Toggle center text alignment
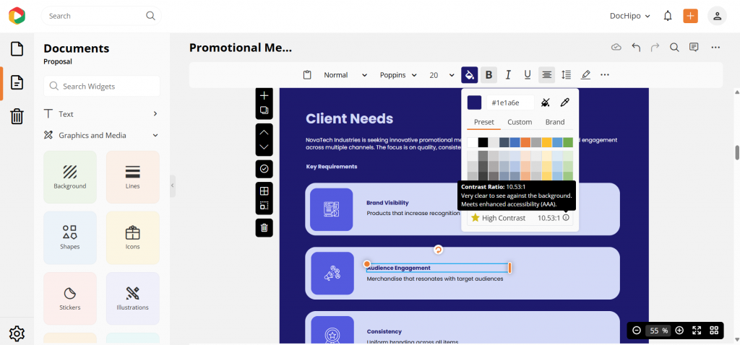 click(547, 75)
